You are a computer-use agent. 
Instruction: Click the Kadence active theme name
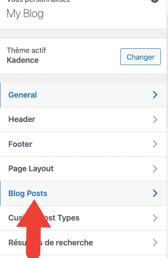(23, 60)
